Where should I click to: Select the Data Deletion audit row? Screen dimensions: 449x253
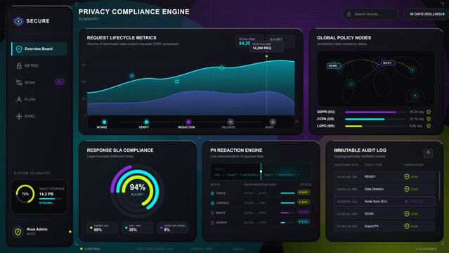(384, 189)
